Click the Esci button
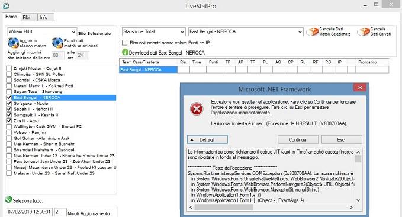The image size is (402, 217). point(342,140)
